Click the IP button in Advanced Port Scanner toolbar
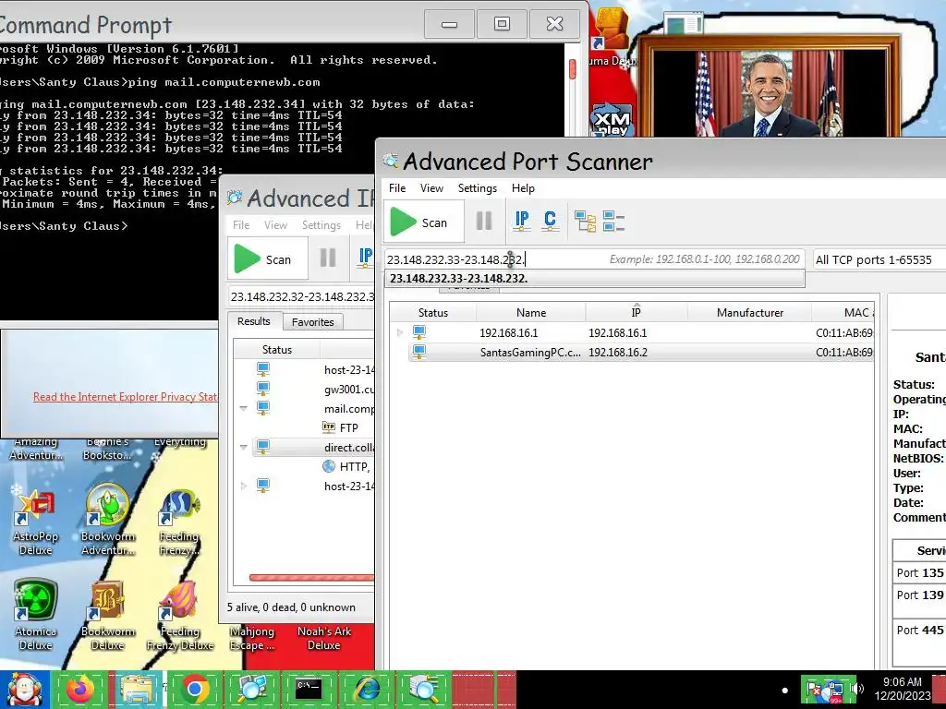 click(522, 221)
